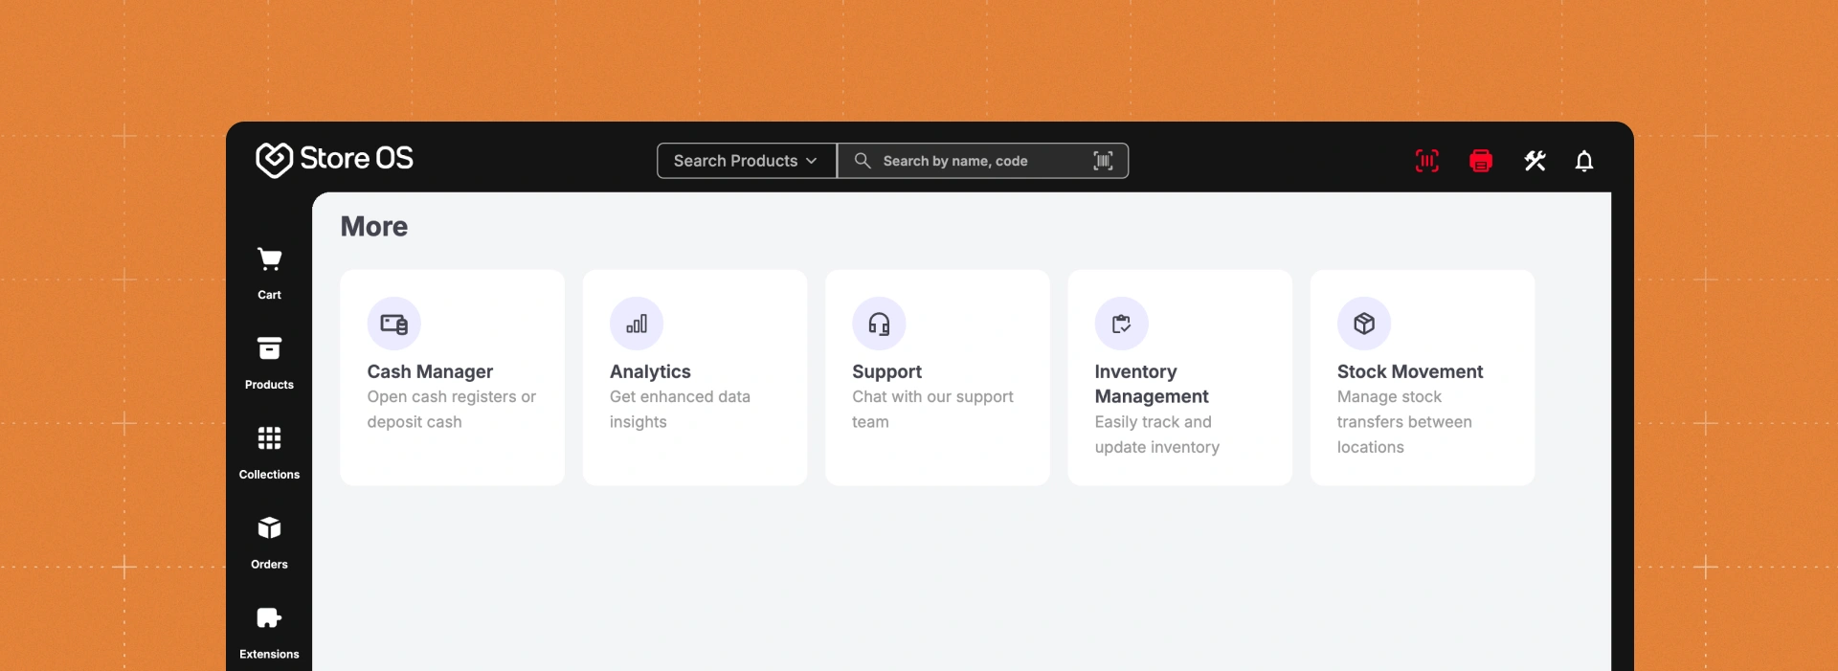
Task: Click the Products label text
Action: tap(269, 385)
